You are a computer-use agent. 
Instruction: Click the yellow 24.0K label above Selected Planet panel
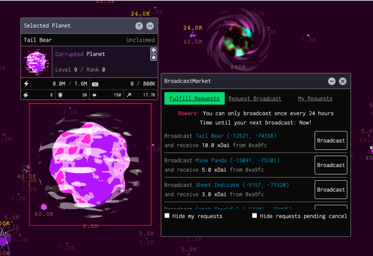point(140,14)
